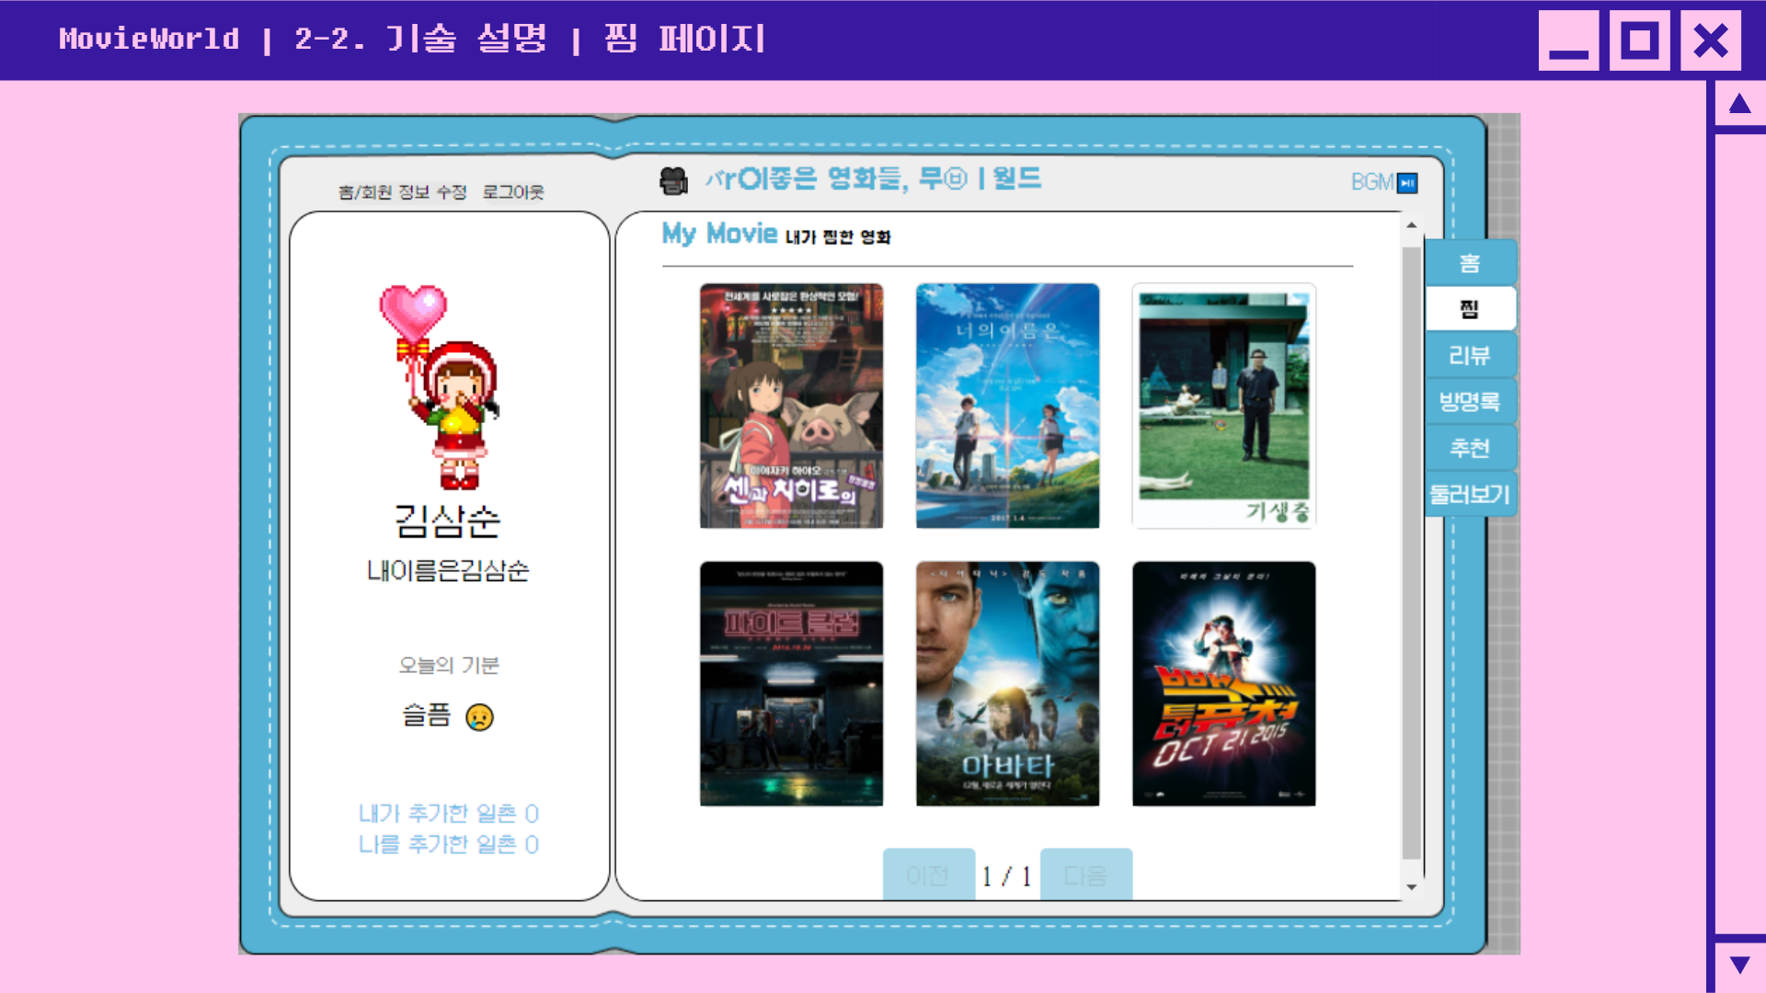Click the inner My Movie scrollbar track
The image size is (1766, 993).
coord(1412,552)
